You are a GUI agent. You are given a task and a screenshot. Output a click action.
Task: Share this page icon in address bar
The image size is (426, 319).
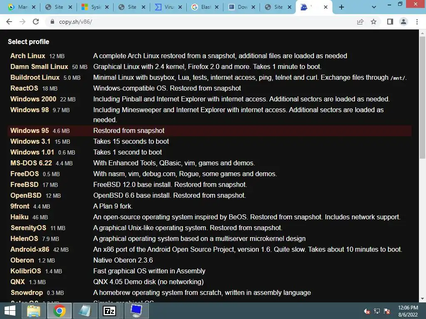(360, 22)
